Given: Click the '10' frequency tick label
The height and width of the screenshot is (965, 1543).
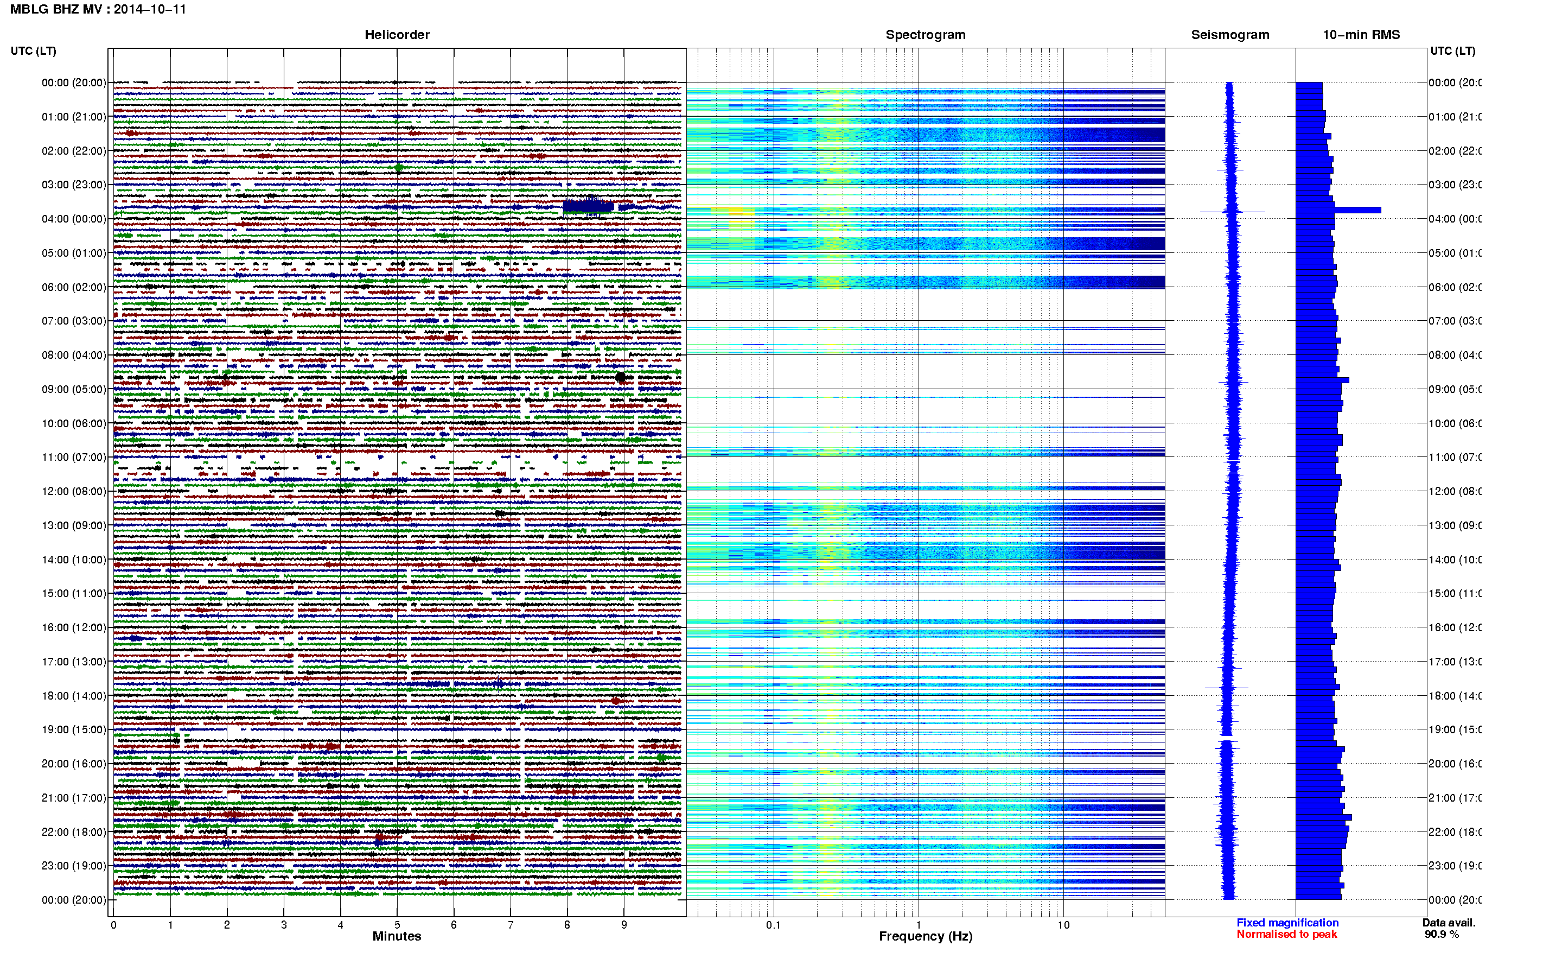Looking at the screenshot, I should [1063, 925].
